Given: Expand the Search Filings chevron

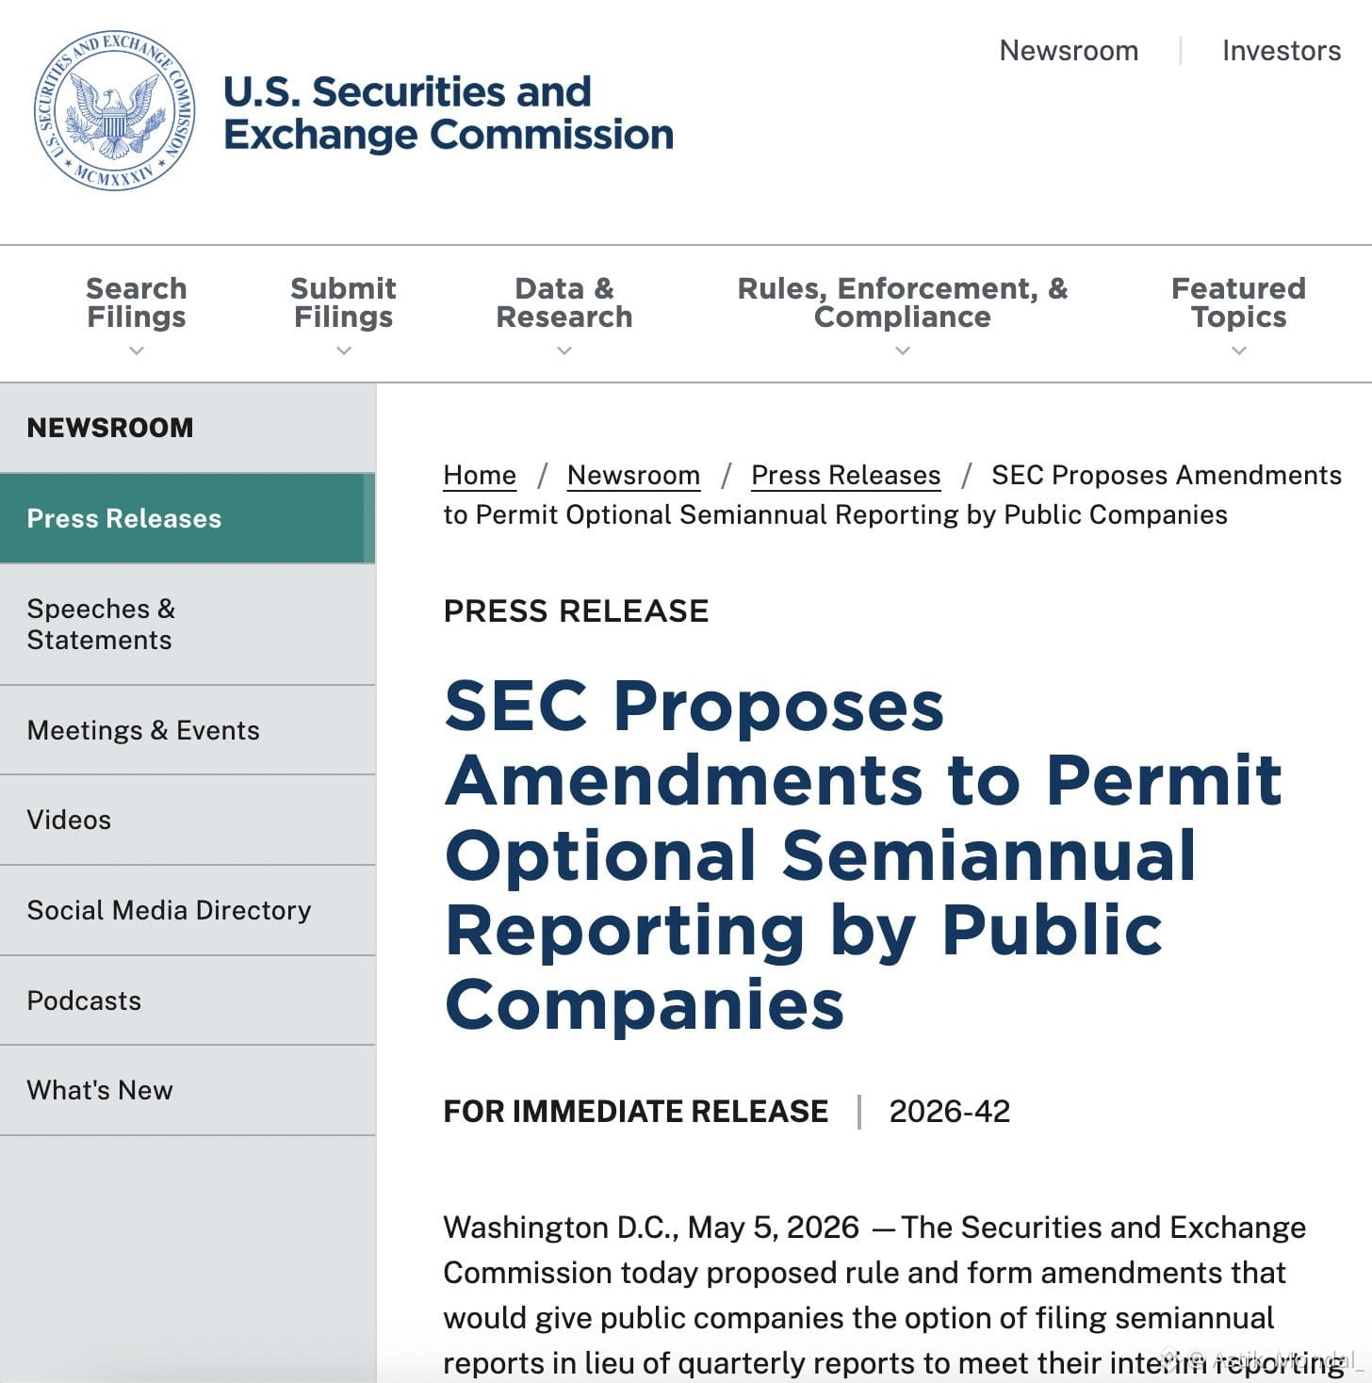Looking at the screenshot, I should tap(137, 350).
